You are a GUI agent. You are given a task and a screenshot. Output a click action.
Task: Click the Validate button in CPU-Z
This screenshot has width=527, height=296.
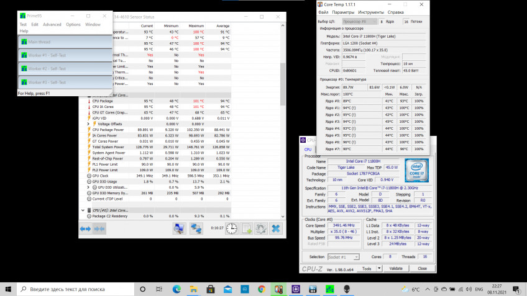coord(396,269)
